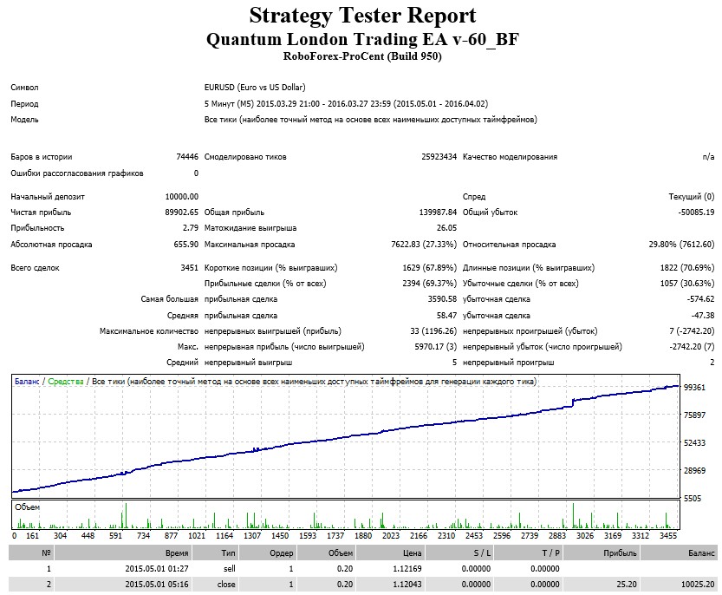Click the 'Период' label

pos(24,104)
